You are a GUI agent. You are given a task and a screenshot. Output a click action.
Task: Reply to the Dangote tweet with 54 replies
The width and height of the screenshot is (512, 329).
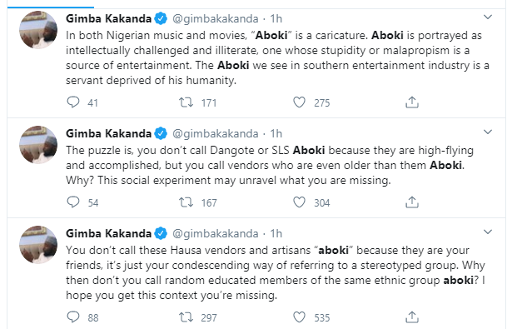[x=72, y=202]
